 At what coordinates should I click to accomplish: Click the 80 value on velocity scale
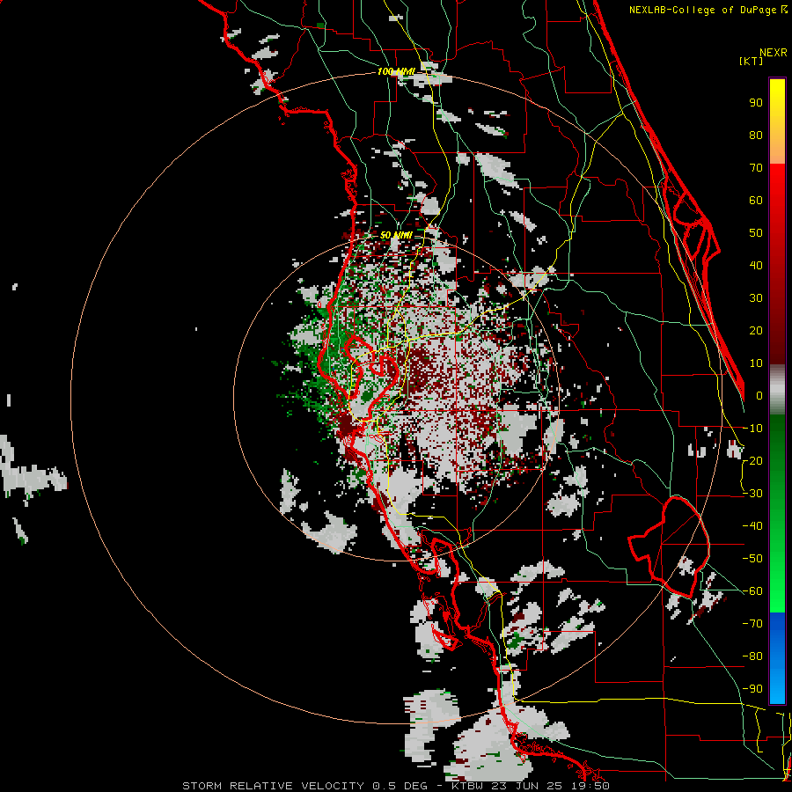[756, 136]
